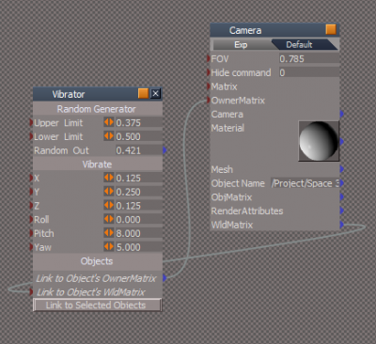376x344 pixels.
Task: Click the ObjMatrix blue output connector
Action: (x=342, y=196)
